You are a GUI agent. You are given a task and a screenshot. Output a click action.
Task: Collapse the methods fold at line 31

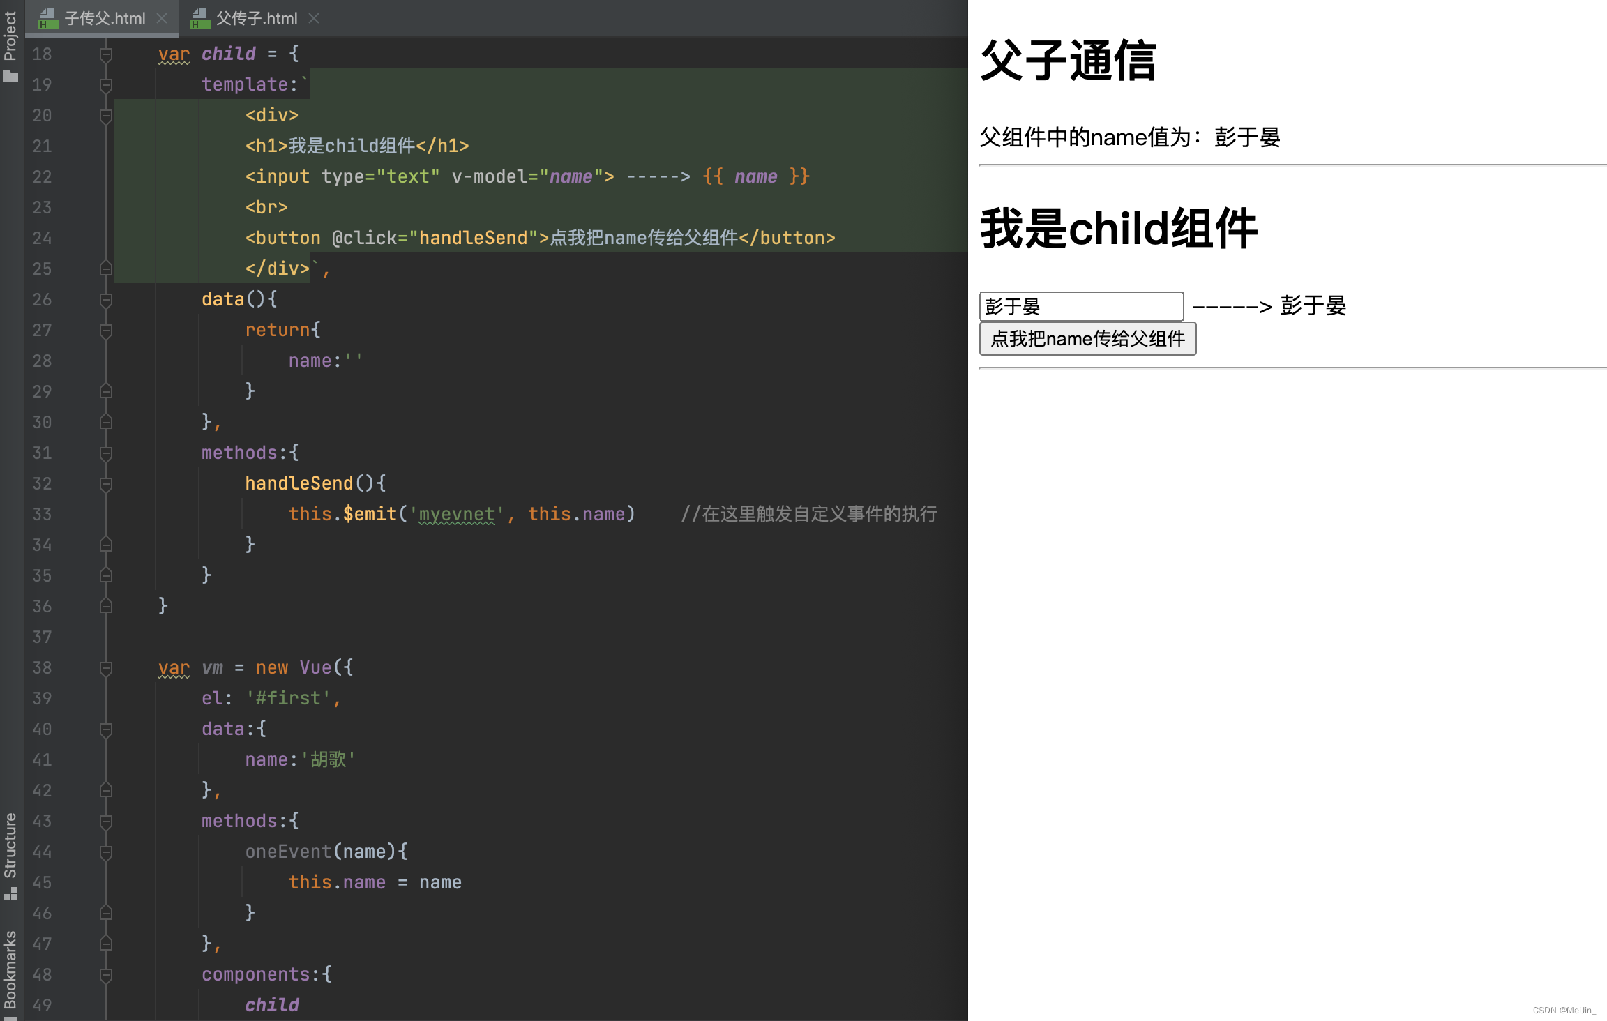point(106,453)
